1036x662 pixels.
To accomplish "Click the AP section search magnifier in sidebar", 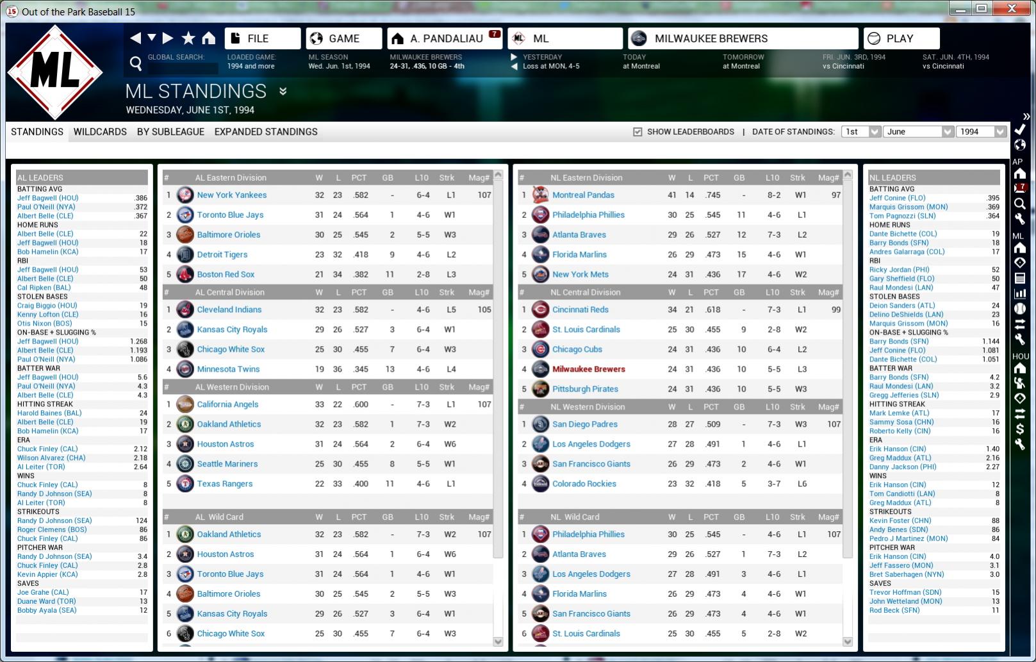I will coord(1019,204).
